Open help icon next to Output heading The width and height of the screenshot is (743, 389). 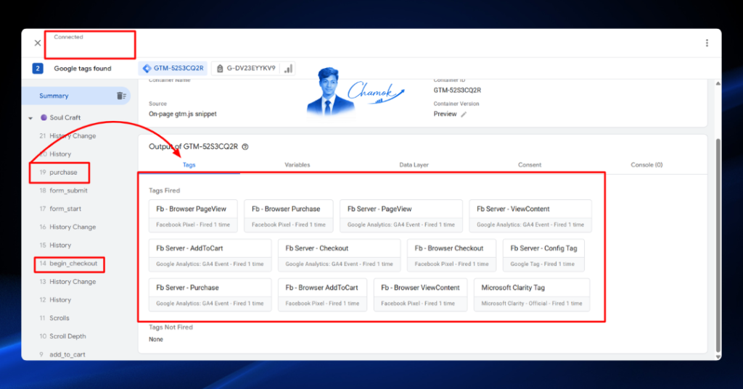click(x=245, y=147)
